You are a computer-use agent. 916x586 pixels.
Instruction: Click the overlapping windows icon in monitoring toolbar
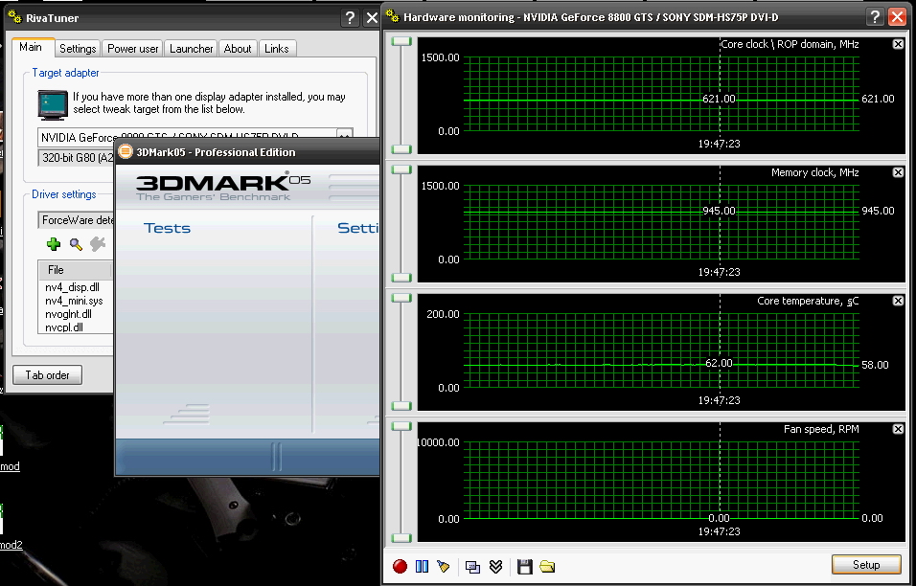point(472,566)
